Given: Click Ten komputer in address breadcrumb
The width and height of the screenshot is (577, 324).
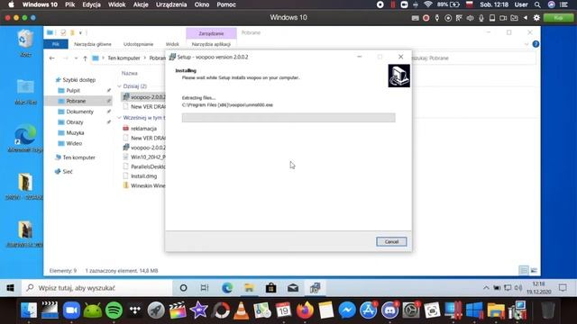Looking at the screenshot, I should [124, 58].
